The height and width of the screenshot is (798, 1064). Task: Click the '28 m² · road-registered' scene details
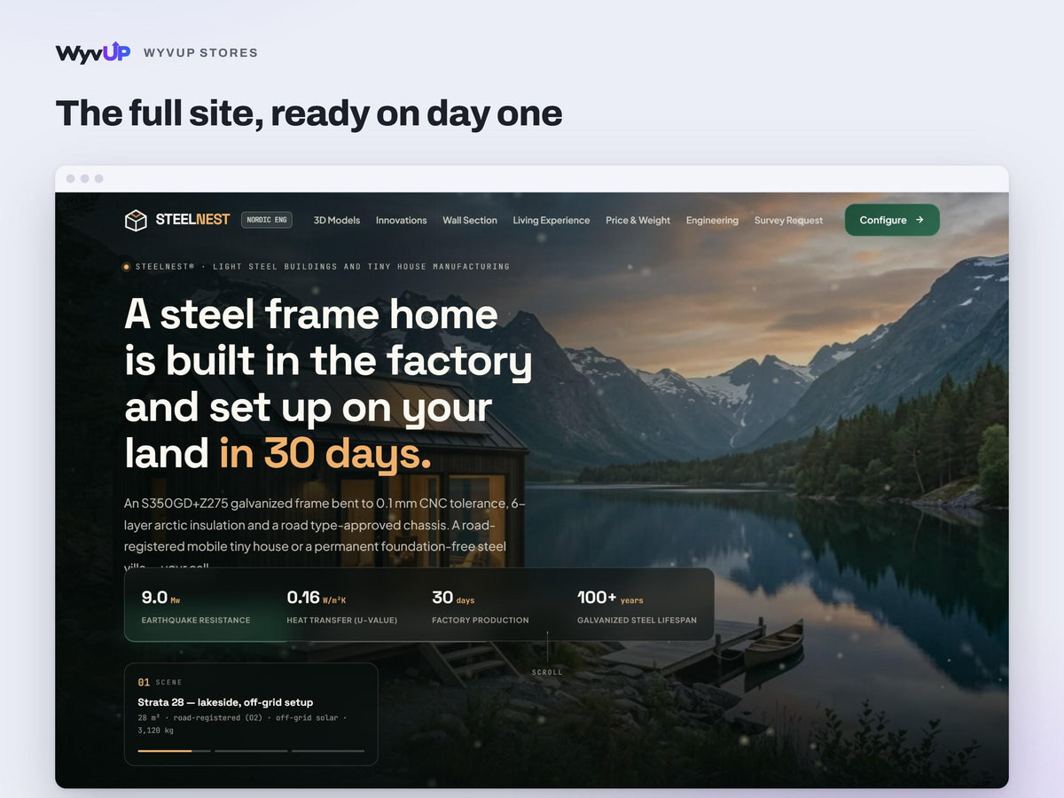[x=242, y=724]
